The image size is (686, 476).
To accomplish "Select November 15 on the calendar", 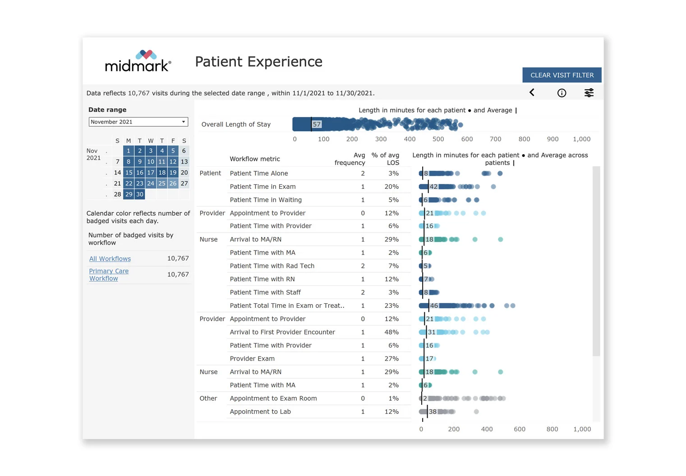I will (x=129, y=172).
